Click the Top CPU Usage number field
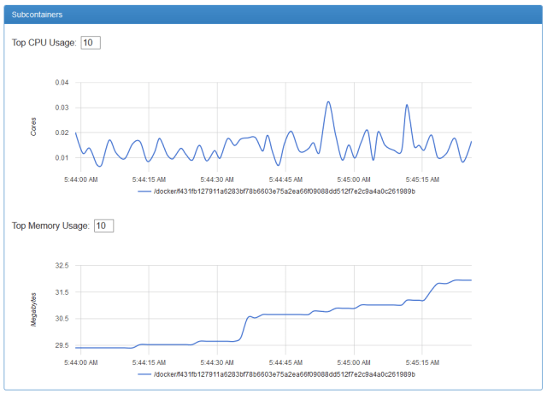Viewport: 547px width, 394px height. point(91,43)
